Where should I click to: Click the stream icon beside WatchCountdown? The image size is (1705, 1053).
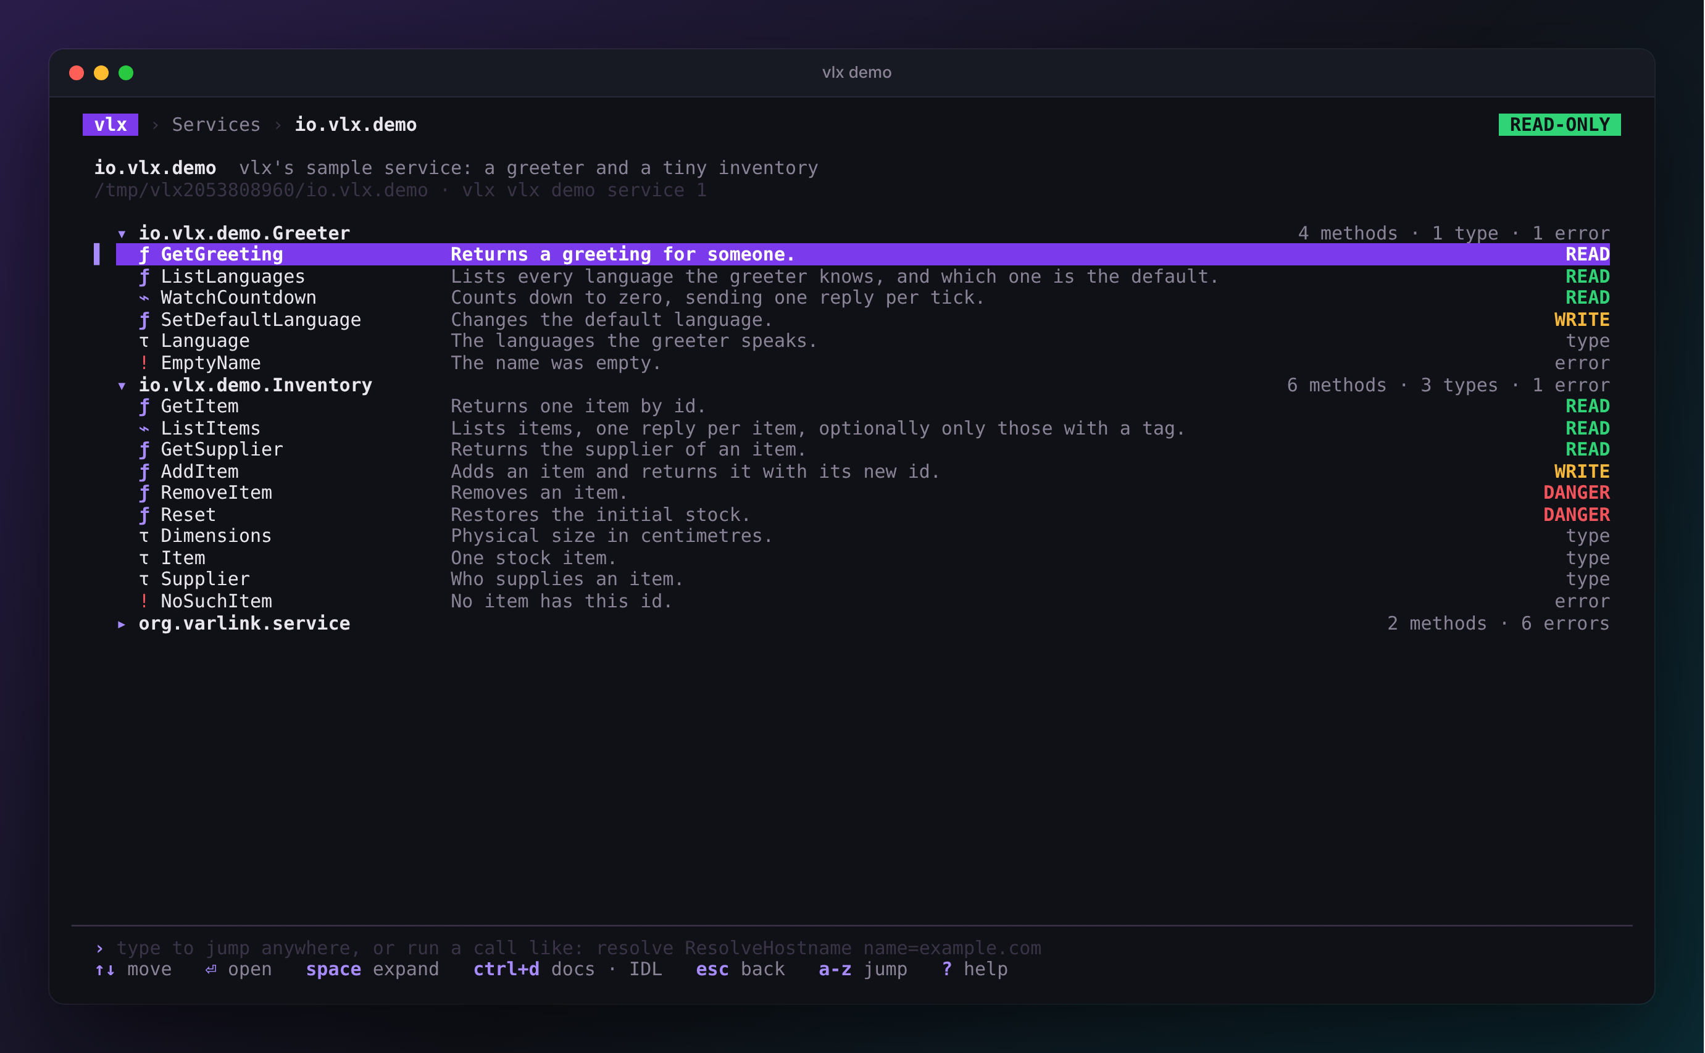(x=144, y=298)
